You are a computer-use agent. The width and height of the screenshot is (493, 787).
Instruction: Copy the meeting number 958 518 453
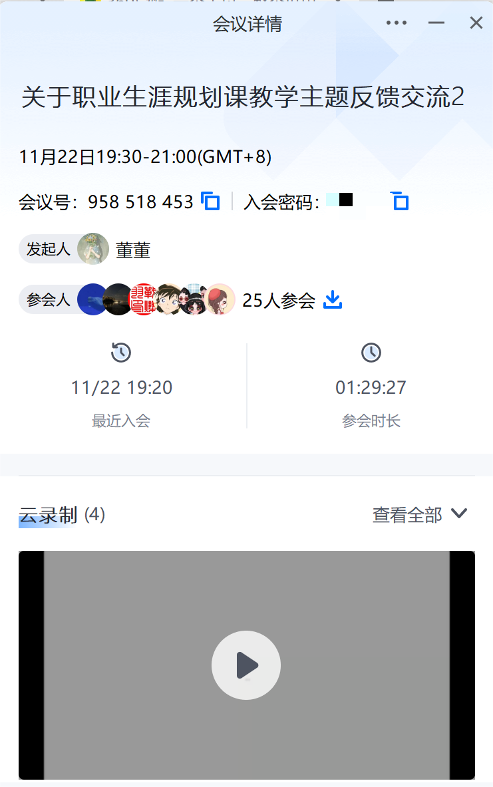210,202
